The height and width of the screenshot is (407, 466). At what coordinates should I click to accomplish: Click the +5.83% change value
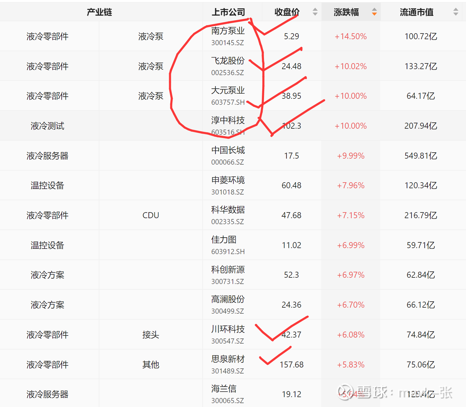[x=351, y=365]
